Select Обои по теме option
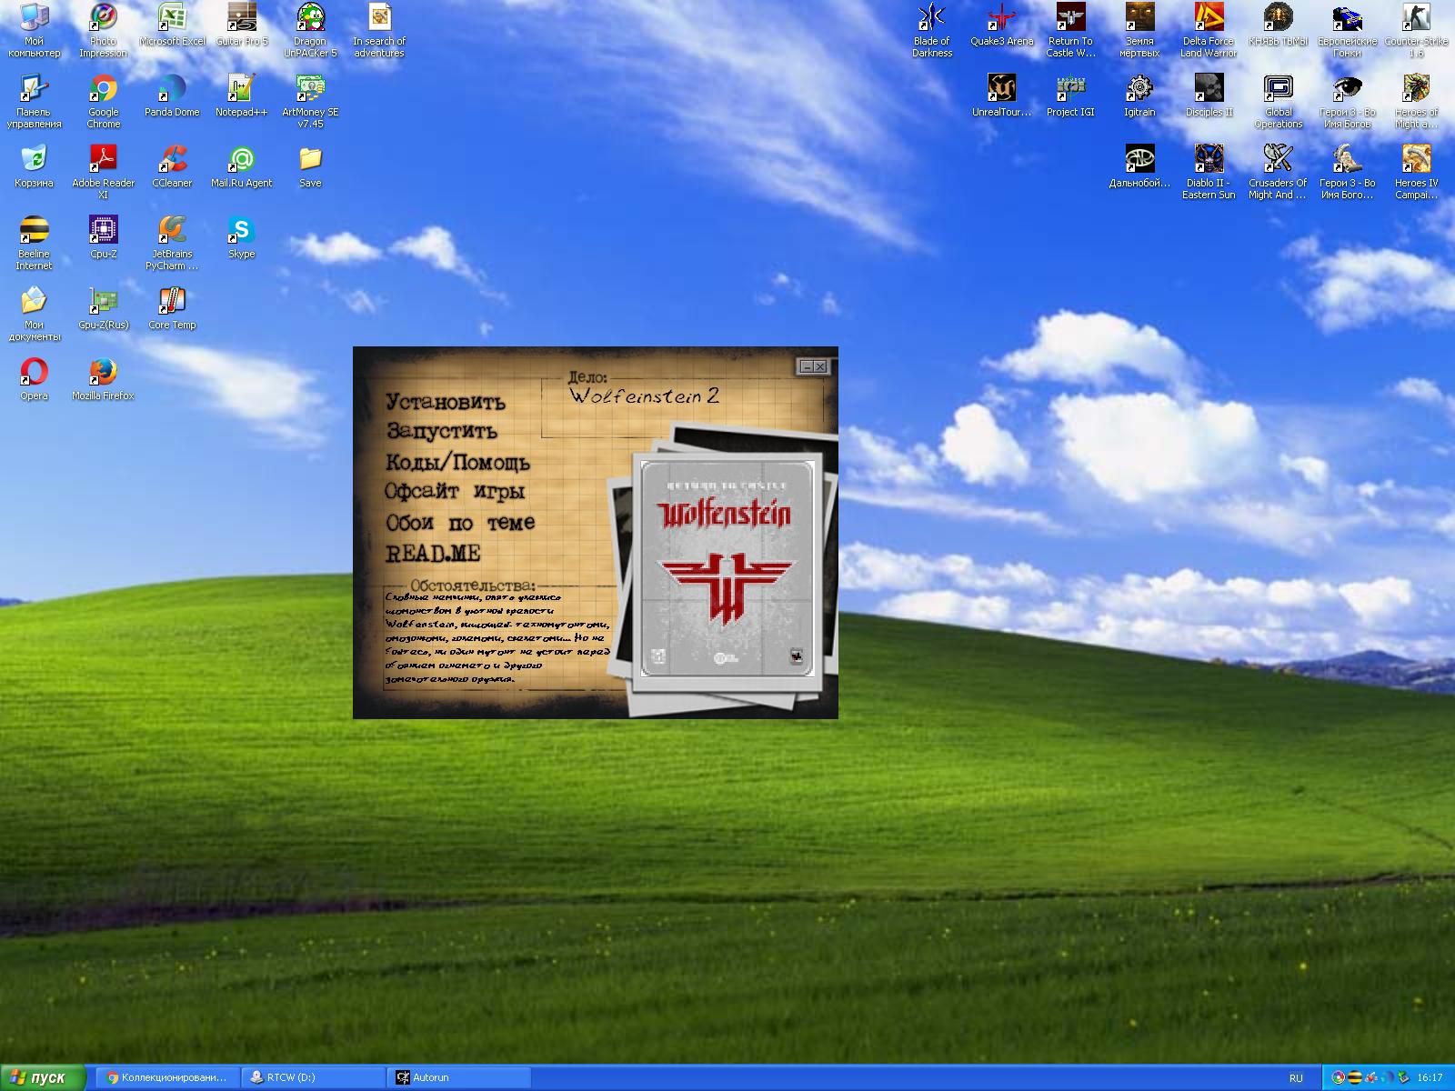1455x1091 pixels. coord(460,523)
